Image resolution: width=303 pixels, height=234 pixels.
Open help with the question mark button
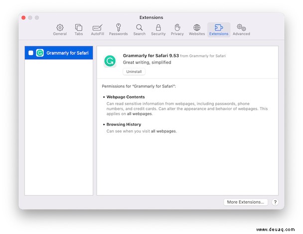click(x=275, y=202)
